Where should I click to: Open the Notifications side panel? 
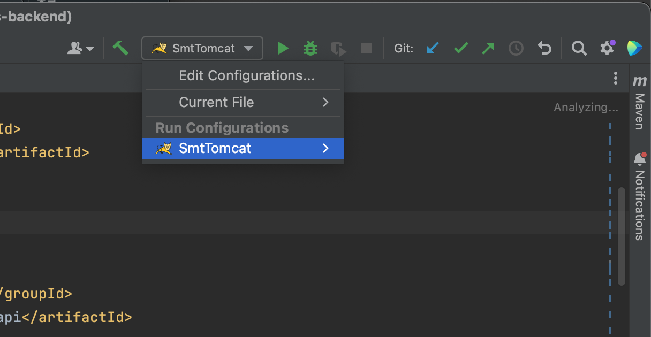pyautogui.click(x=640, y=198)
